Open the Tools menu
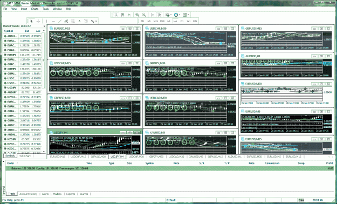This screenshot has height=204, width=337. (x=46, y=9)
